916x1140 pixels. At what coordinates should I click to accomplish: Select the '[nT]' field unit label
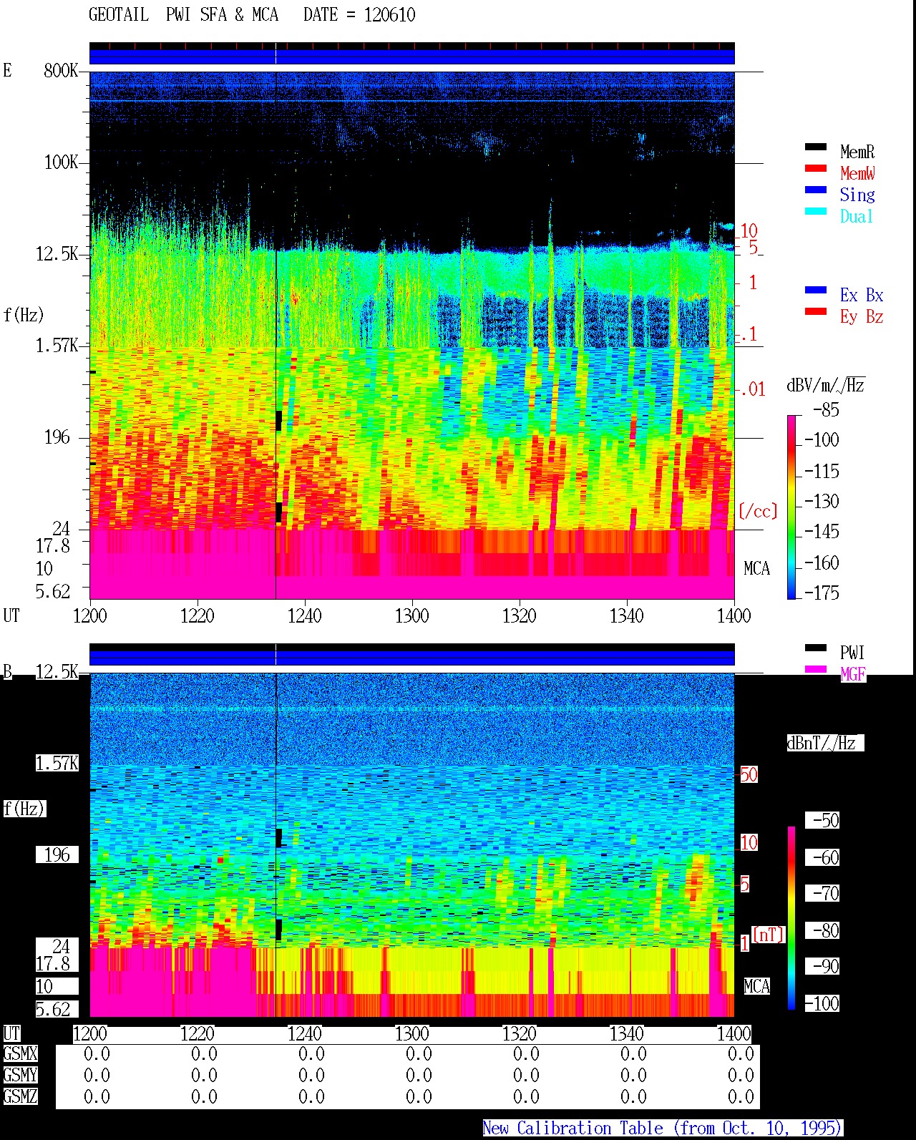click(x=769, y=935)
